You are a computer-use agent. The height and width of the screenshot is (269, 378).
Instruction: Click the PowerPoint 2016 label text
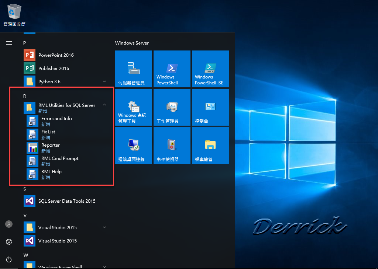tap(56, 55)
